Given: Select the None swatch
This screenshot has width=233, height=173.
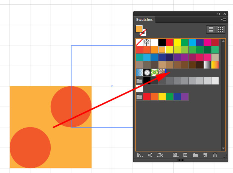Looking at the screenshot, I should 140,42.
